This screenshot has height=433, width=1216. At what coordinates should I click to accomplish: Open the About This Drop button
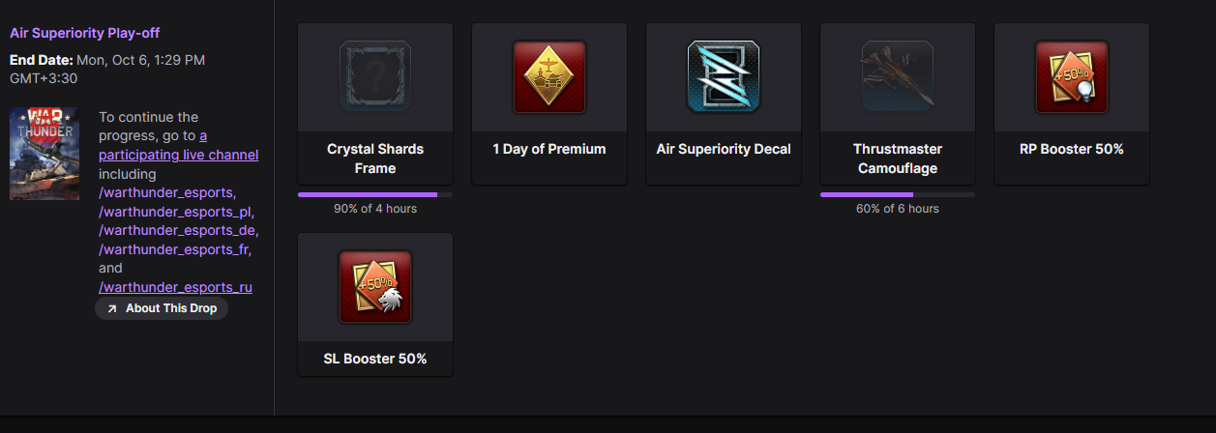point(162,308)
